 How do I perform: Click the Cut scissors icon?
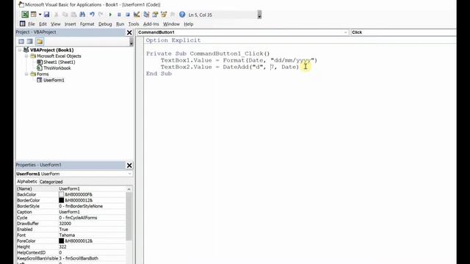(56, 15)
